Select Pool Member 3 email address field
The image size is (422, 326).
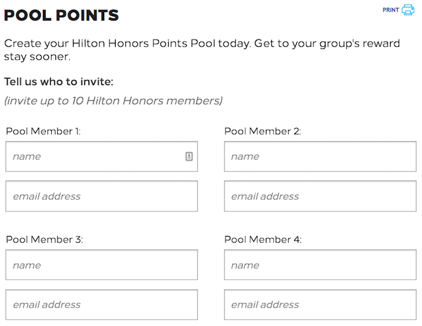(x=101, y=305)
